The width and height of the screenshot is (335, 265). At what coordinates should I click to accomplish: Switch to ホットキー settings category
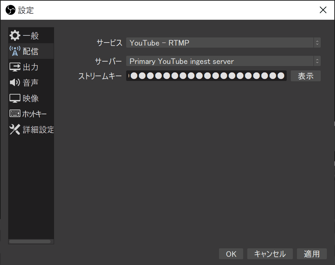31,114
